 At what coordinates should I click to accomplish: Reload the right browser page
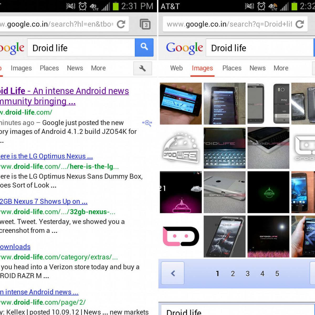(x=300, y=24)
